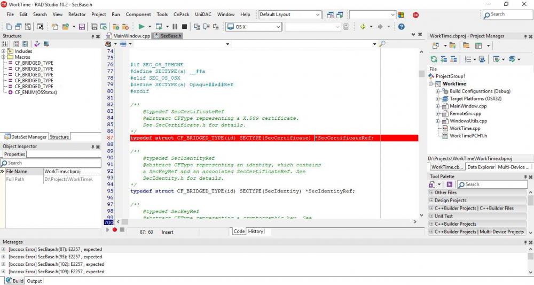Open the Default Layout dropdown
Viewport: 534px width, 285px height.
click(x=318, y=15)
